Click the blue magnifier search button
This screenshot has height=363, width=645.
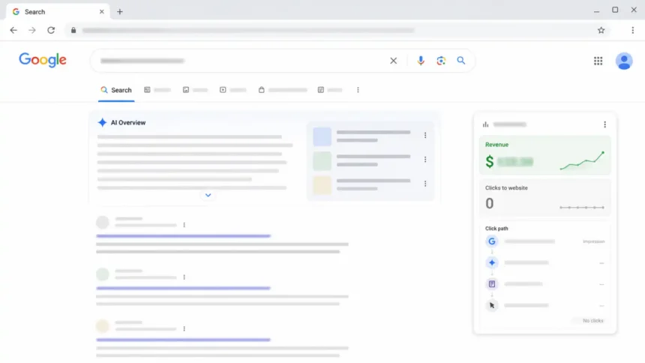(x=461, y=61)
